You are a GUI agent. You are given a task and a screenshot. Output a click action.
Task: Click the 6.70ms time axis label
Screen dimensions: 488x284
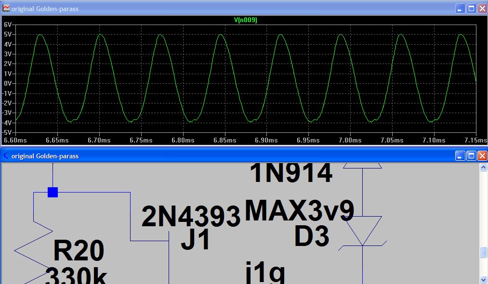(x=99, y=140)
